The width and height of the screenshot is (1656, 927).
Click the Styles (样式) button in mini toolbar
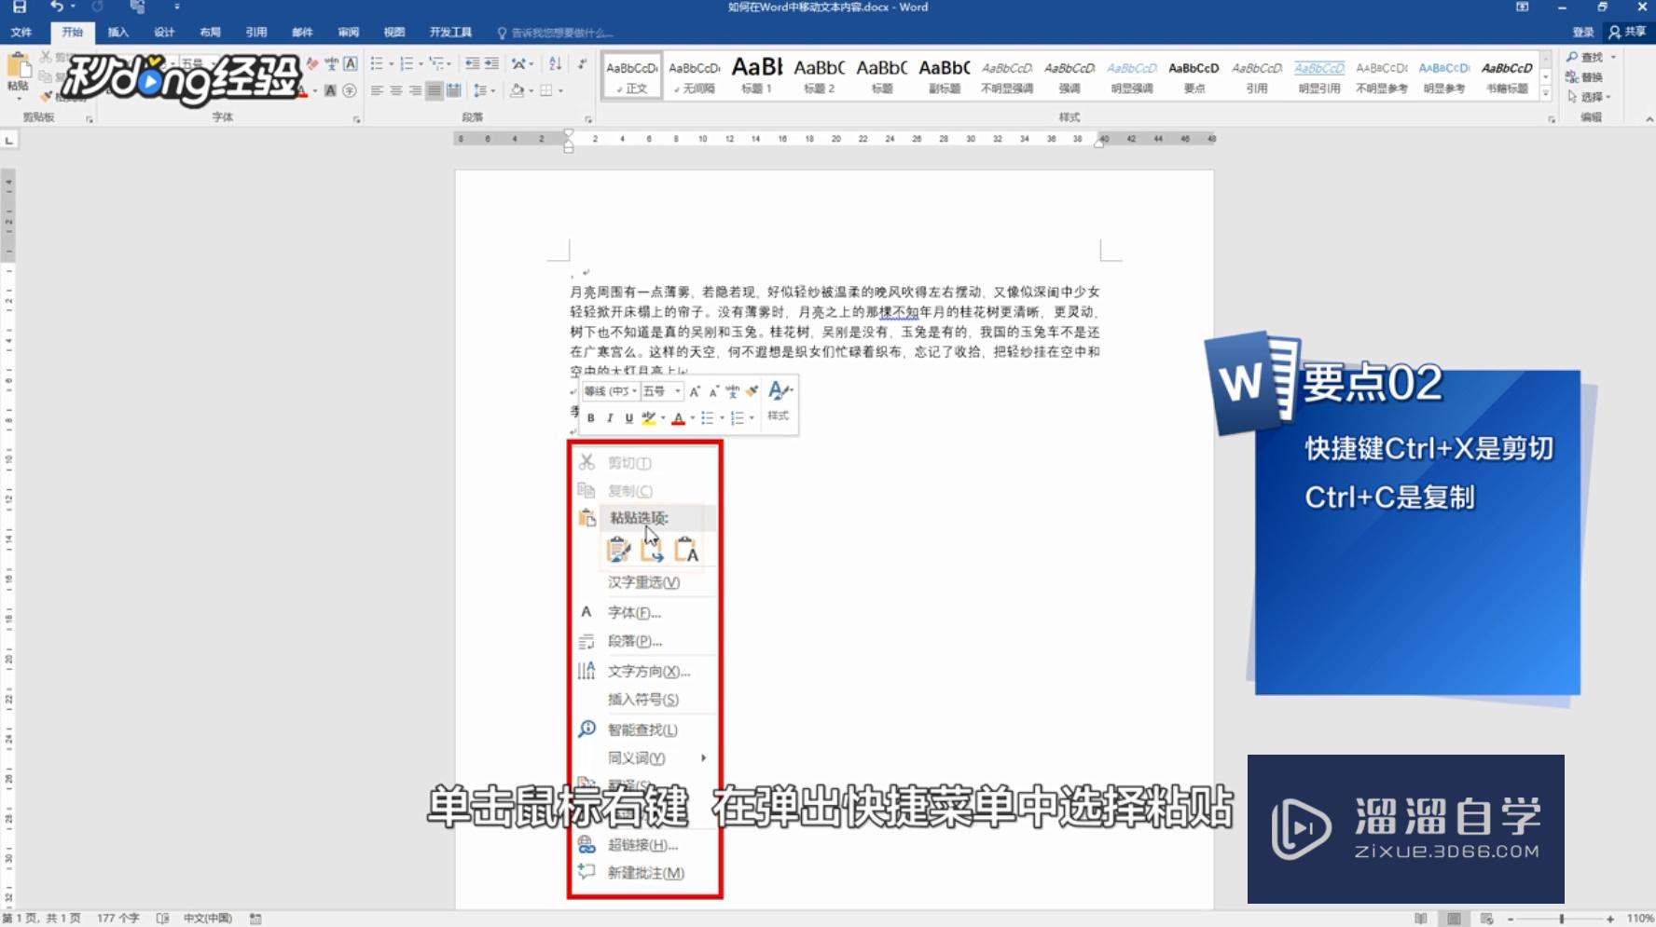click(779, 402)
